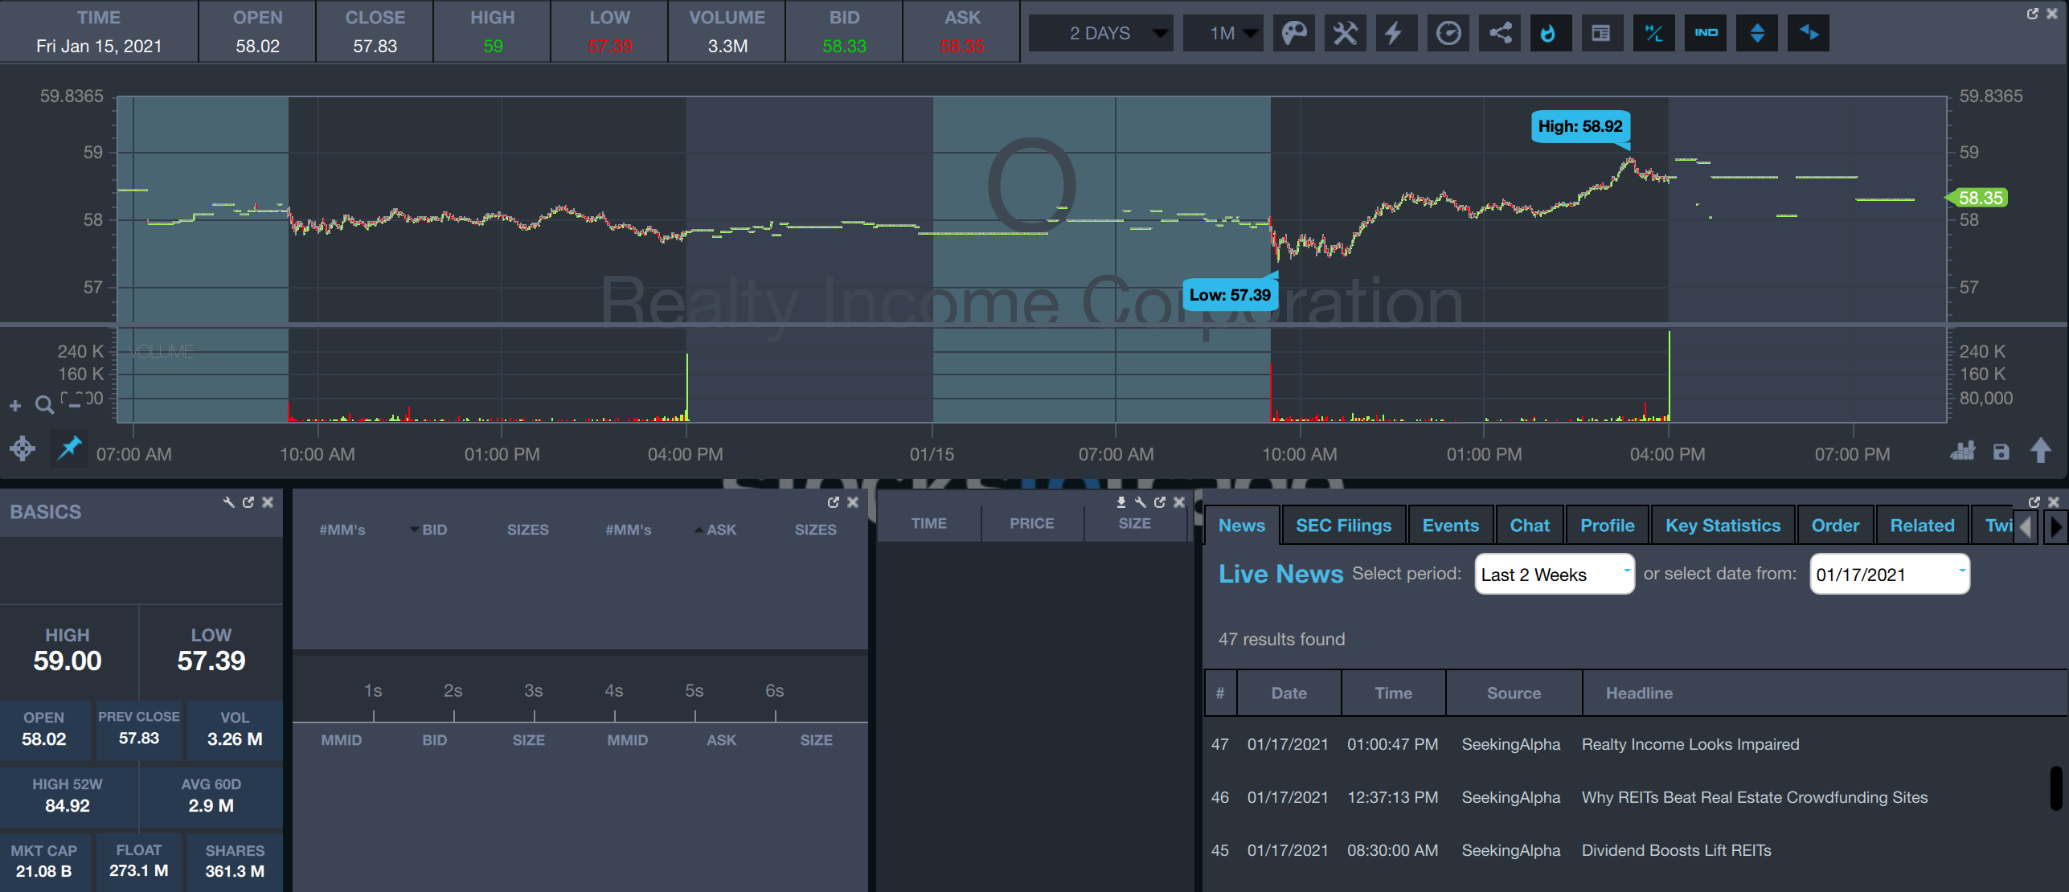
Task: Pop out the time and sales panel
Action: (1160, 502)
